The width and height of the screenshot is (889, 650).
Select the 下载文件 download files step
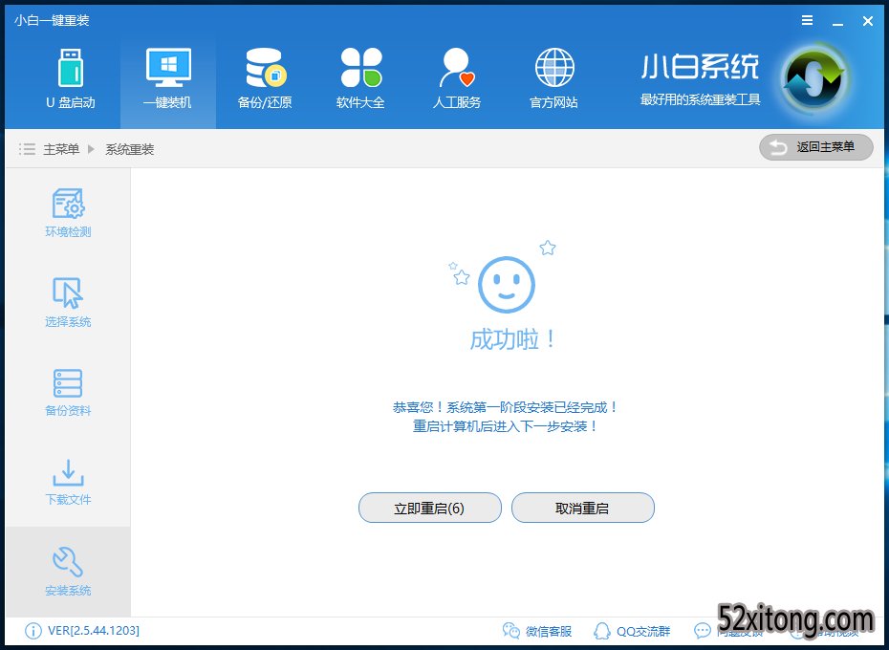point(68,482)
